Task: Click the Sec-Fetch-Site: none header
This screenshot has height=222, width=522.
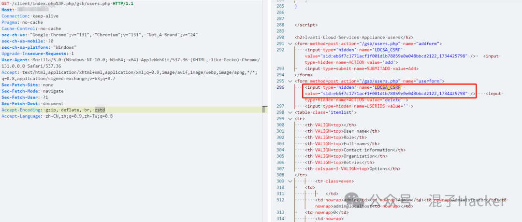Action: (28, 85)
